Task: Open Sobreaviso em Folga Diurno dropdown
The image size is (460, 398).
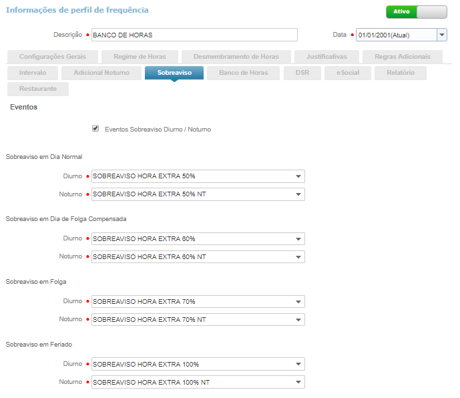Action: 297,302
